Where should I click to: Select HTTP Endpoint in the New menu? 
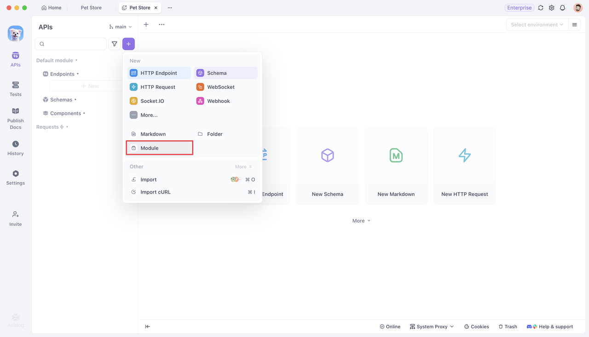click(x=158, y=73)
